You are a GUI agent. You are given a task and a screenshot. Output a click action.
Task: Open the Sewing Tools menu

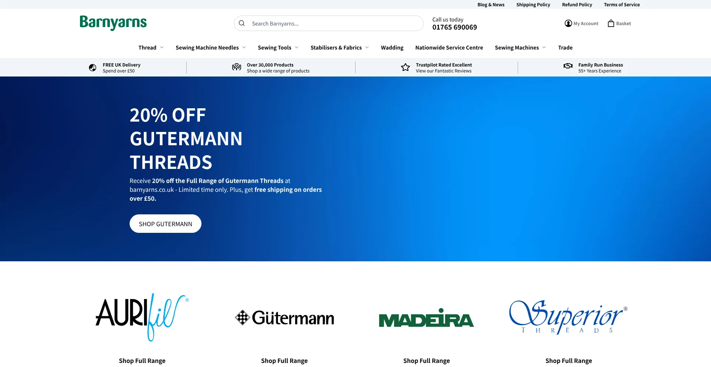[274, 48]
